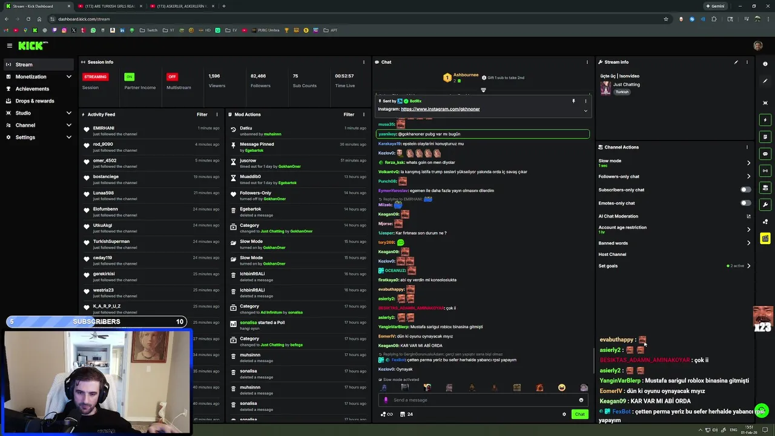Click the chat bubble icon in right rail
The height and width of the screenshot is (436, 775).
pyautogui.click(x=765, y=154)
